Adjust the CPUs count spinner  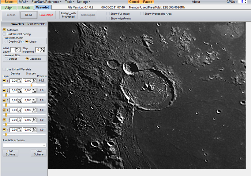[245, 2]
